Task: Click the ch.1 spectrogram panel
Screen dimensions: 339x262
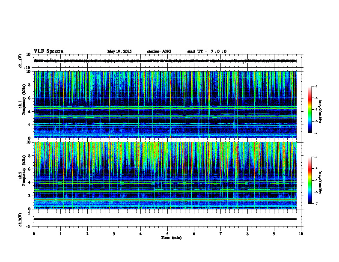Action: [x=165, y=104]
